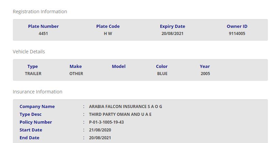The width and height of the screenshot is (275, 143).
Task: Select the Third Party Oman and UAE text
Action: (120, 114)
